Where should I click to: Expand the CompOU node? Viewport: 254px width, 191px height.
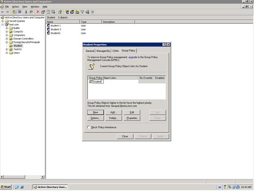click(7, 32)
